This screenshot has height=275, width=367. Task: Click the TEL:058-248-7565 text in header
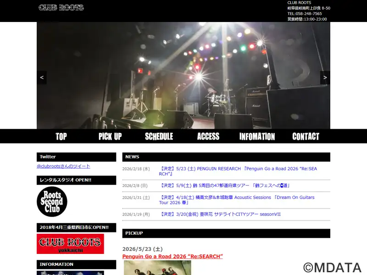click(305, 14)
